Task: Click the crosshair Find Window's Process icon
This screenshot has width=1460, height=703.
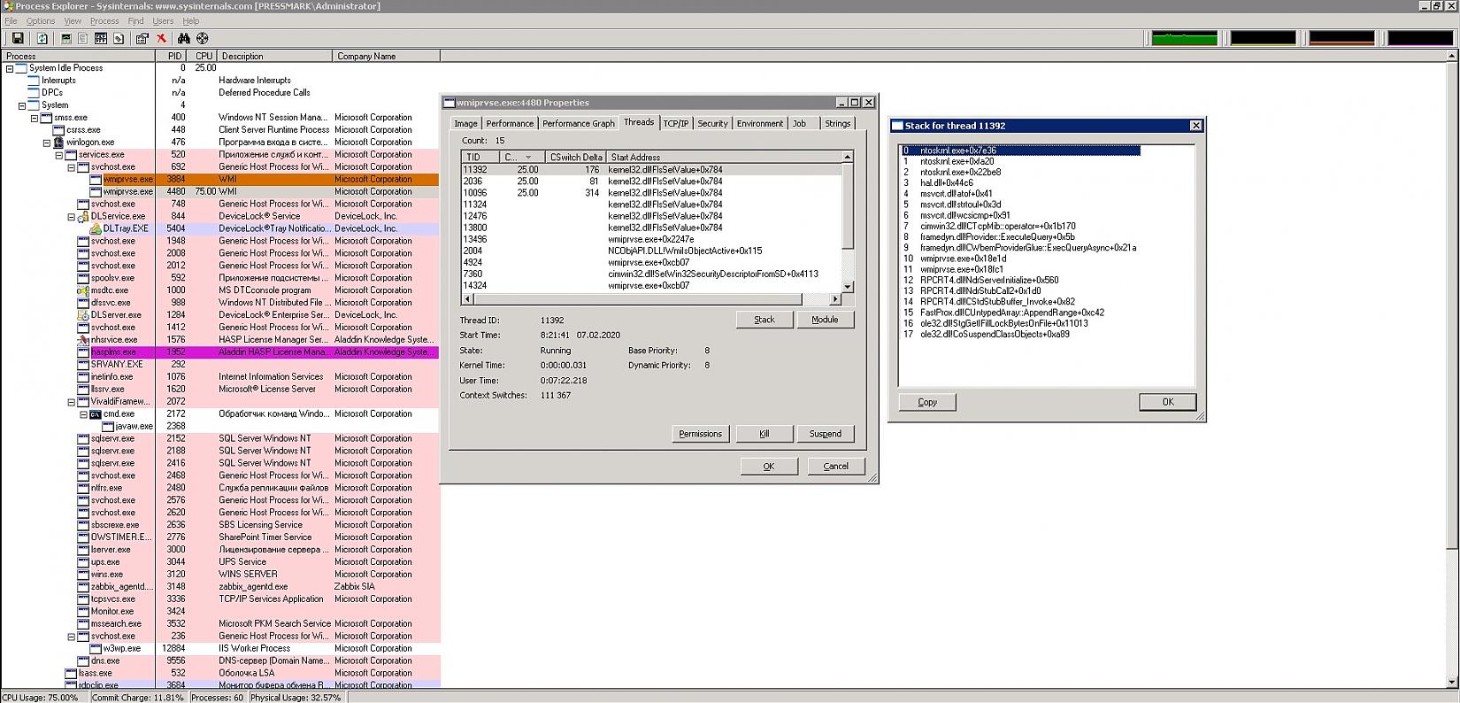Action: [203, 38]
